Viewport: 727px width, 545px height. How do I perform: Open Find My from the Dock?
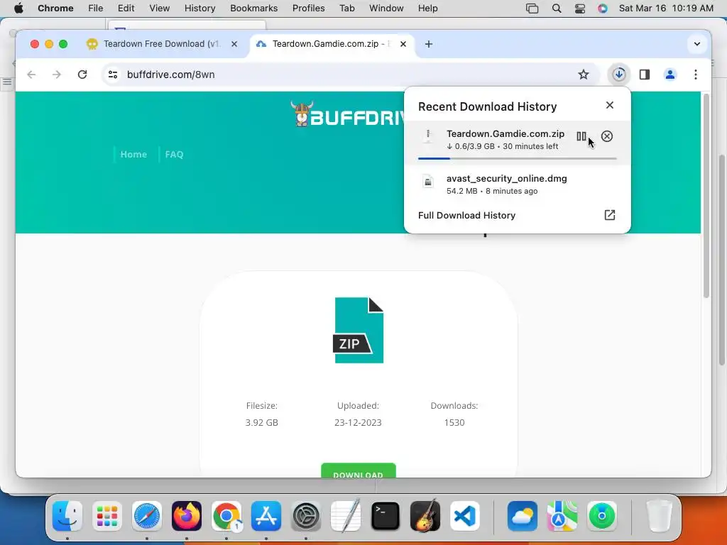click(602, 516)
